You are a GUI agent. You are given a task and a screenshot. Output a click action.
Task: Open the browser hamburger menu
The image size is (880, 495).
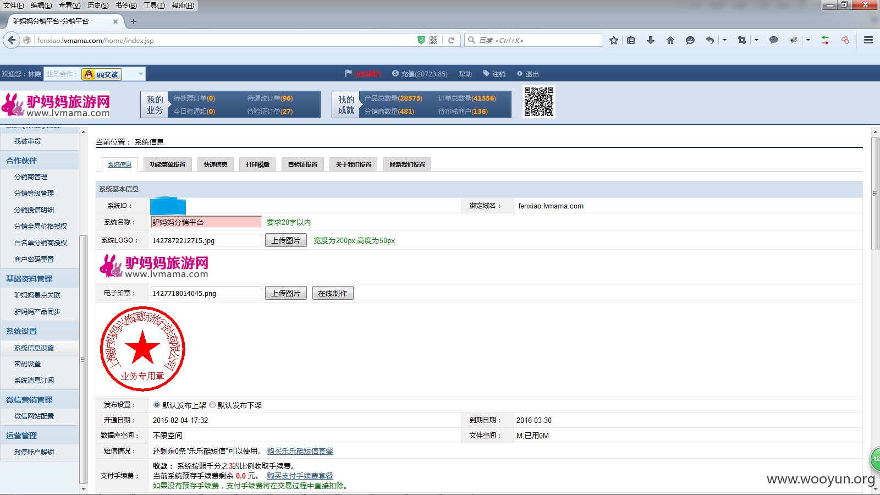[x=868, y=40]
